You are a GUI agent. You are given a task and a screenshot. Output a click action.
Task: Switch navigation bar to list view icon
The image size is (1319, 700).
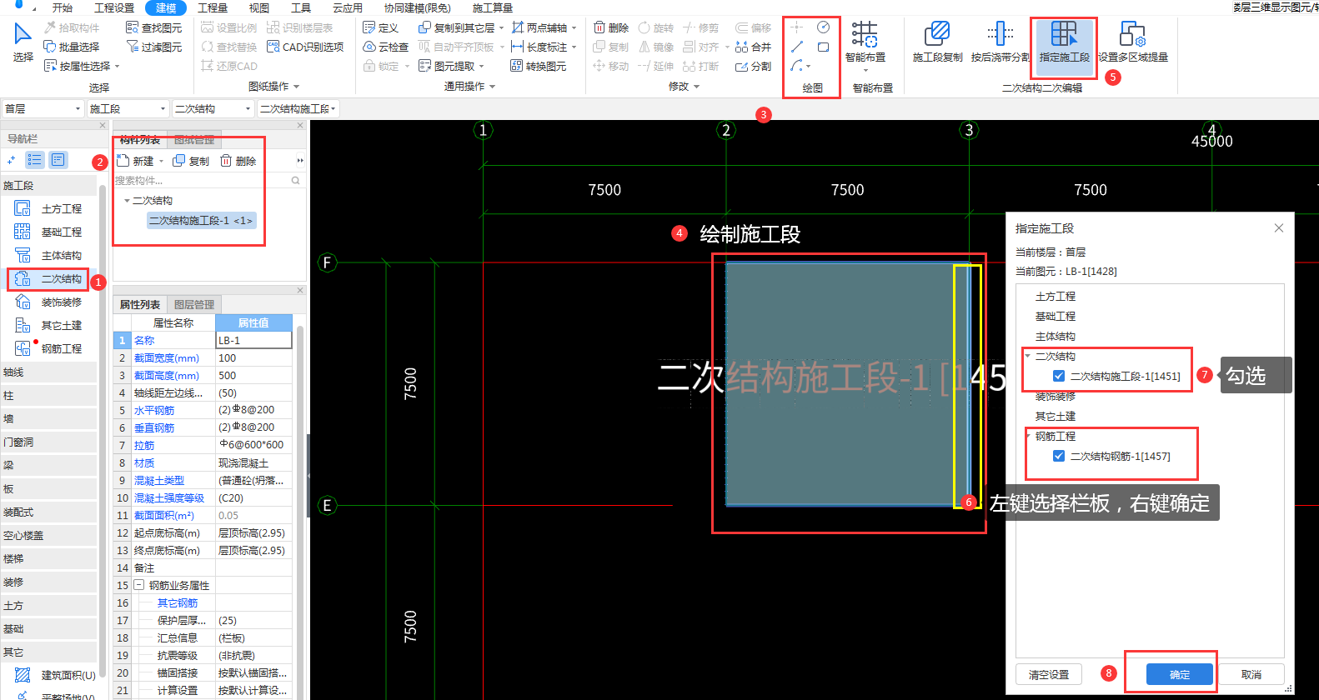coord(35,160)
